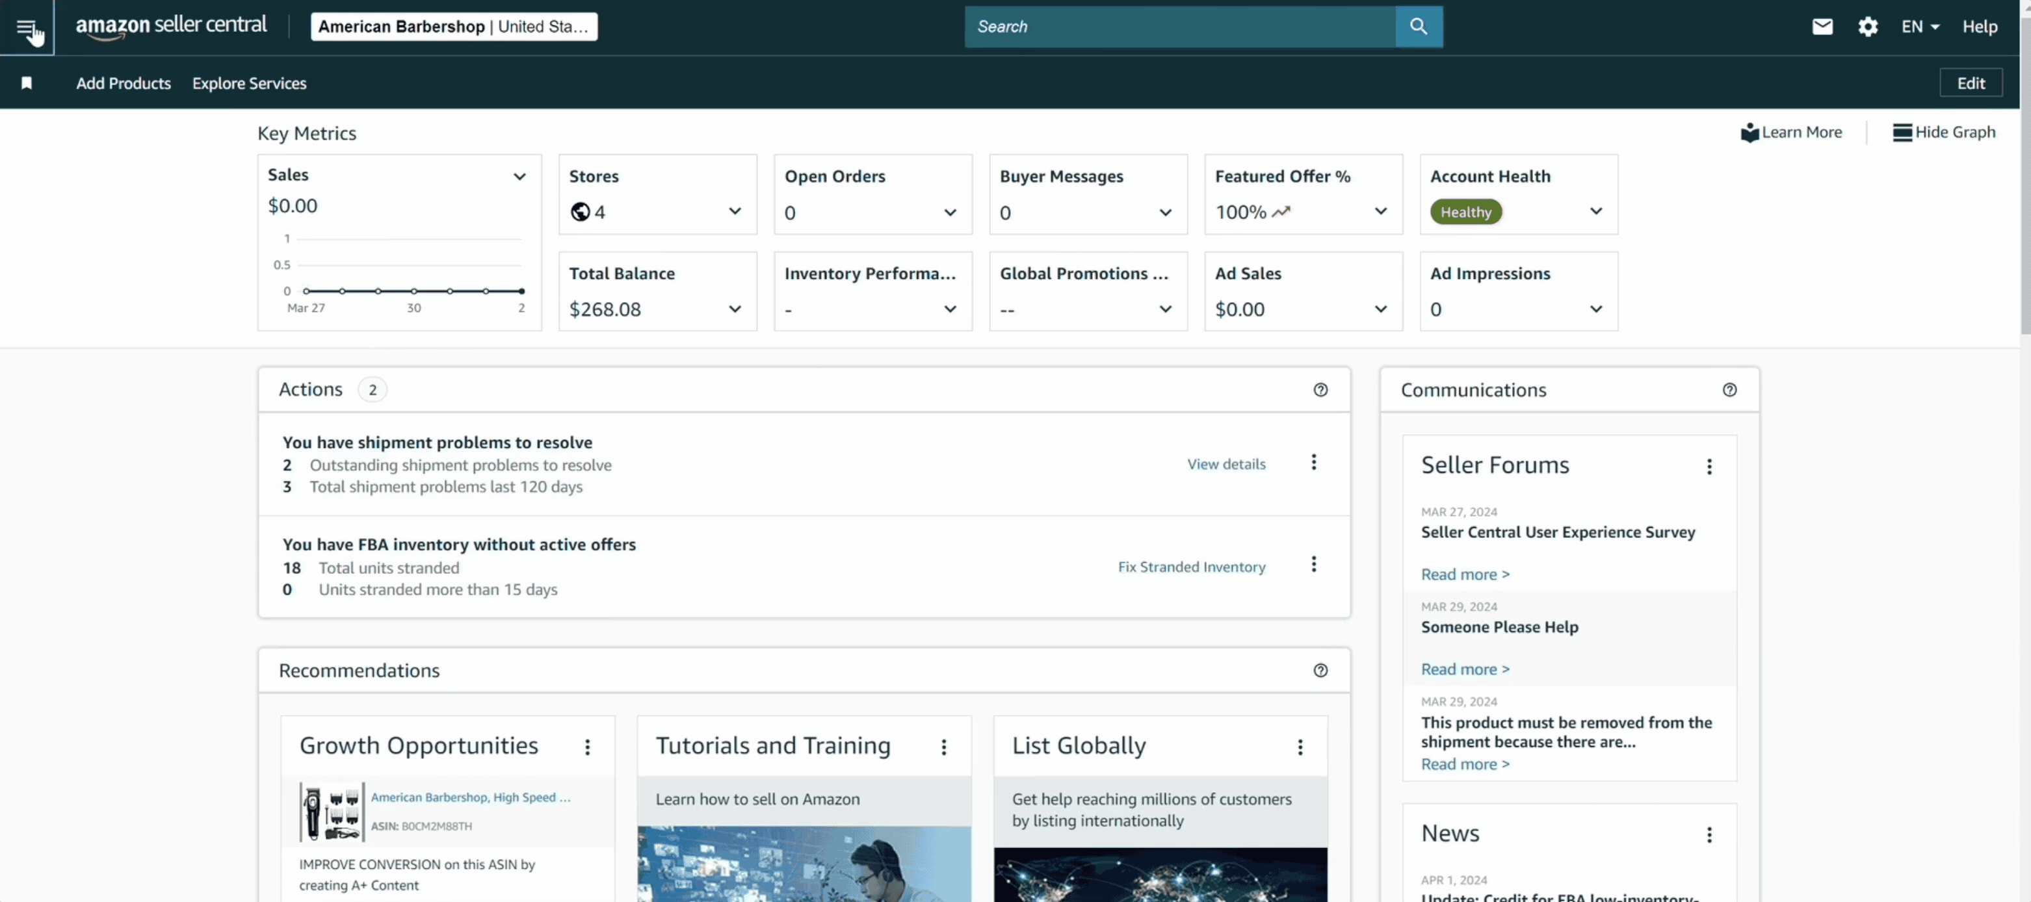Toggle the Hide Graph option
The height and width of the screenshot is (902, 2031).
[x=1943, y=133]
